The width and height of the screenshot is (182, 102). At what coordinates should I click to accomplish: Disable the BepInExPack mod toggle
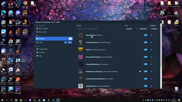click(x=145, y=35)
